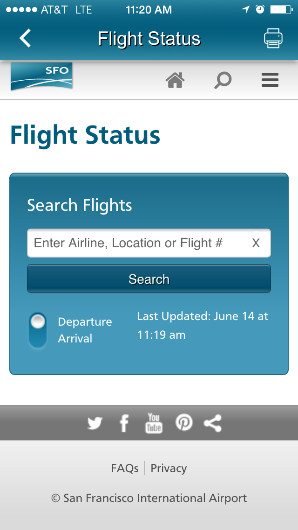Select the Arrival label

(x=75, y=339)
